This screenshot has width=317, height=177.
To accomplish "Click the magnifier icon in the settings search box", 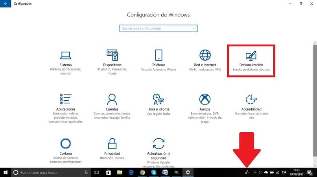I will (194, 29).
